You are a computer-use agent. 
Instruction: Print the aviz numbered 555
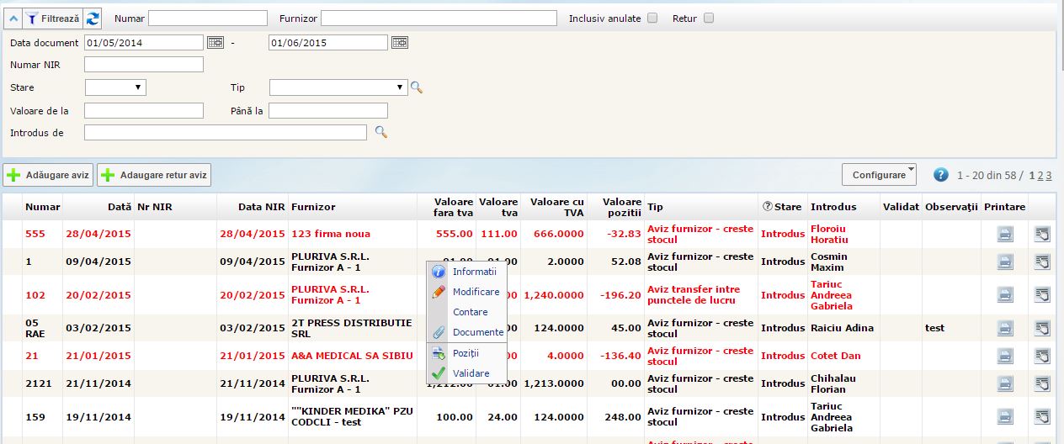(x=1005, y=235)
